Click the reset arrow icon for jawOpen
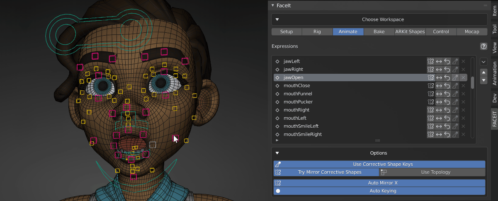The image size is (498, 201). click(x=447, y=77)
